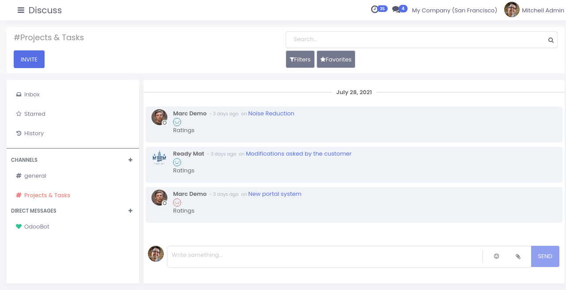Open the OdooBot direct message
Screen dimensions: 566x290
point(37,227)
